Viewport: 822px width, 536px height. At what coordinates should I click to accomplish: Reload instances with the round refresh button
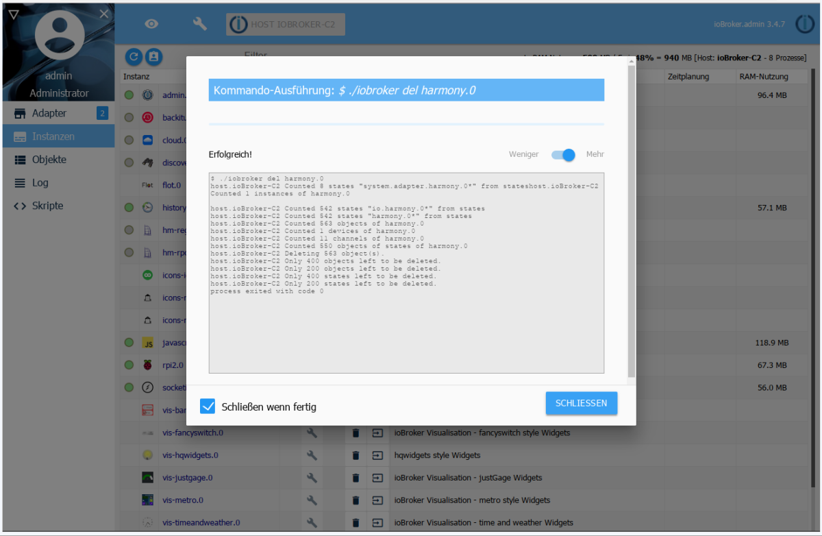click(x=134, y=57)
